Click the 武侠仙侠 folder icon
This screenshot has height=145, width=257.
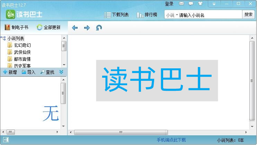pyautogui.click(x=10, y=52)
